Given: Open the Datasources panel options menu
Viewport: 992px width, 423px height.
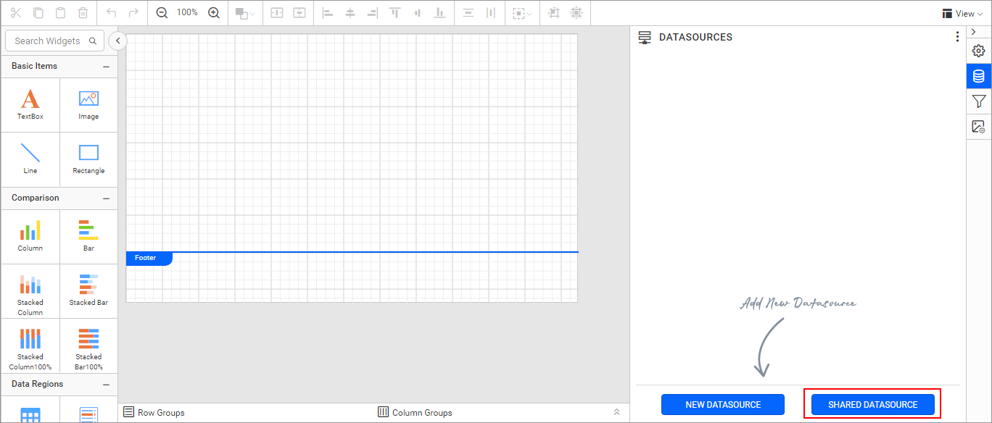Looking at the screenshot, I should [957, 37].
